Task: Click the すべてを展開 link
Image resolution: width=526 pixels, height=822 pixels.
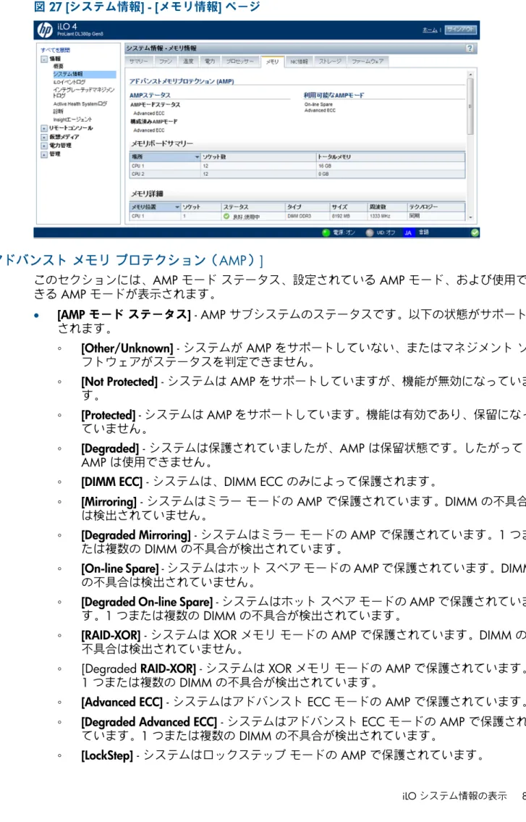Action: click(56, 50)
